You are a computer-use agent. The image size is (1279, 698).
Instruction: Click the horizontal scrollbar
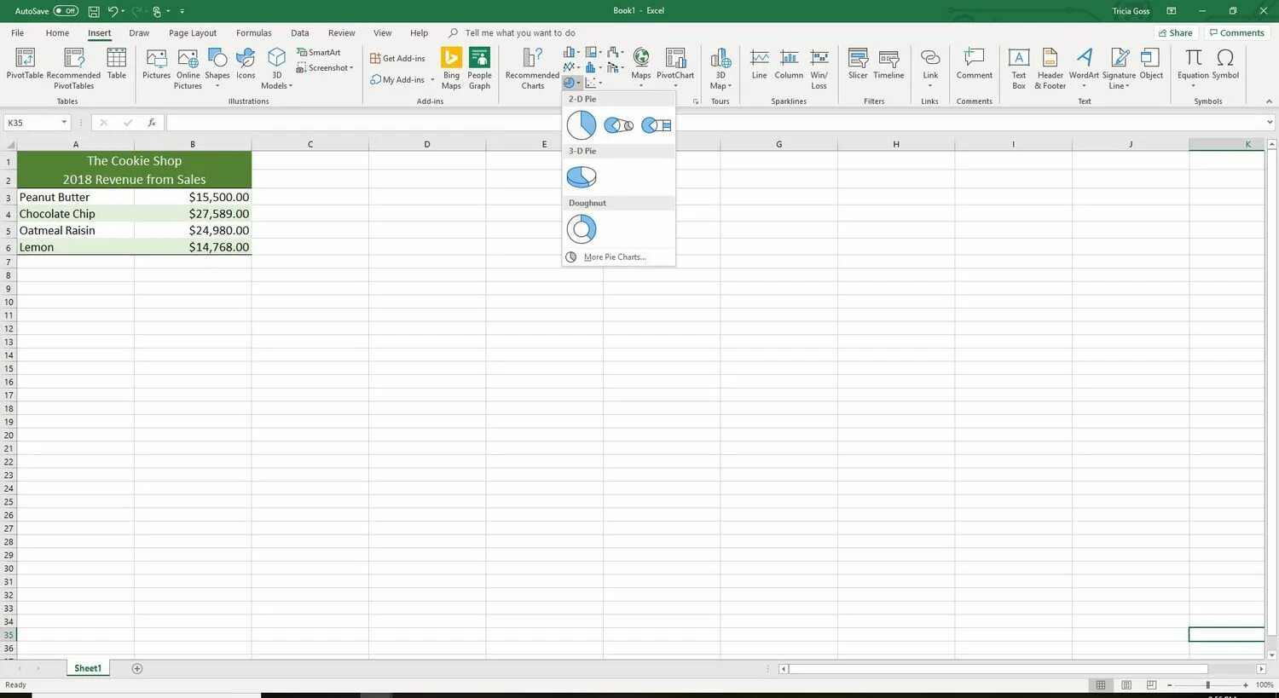[x=998, y=669]
